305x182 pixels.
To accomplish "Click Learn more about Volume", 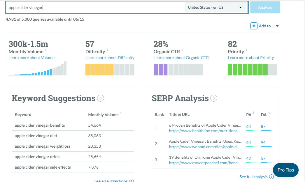I will coord(31,58).
